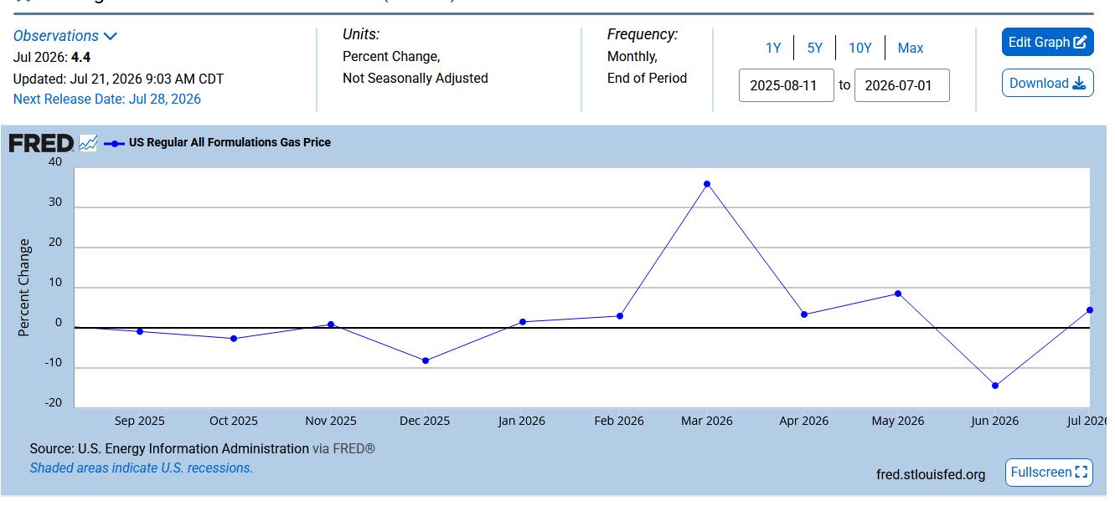Screen dimensions: 1115x506
Task: Click the Feb 2026 data point
Action: pyautogui.click(x=620, y=316)
